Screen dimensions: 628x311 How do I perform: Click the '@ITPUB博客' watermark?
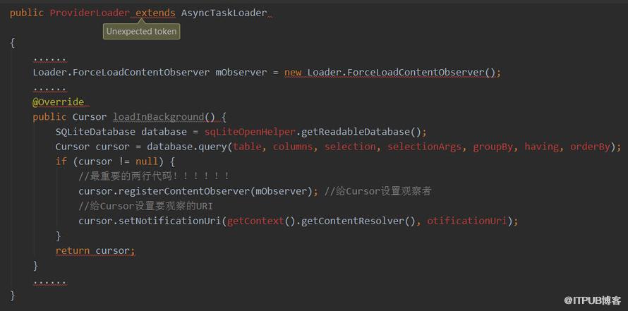coord(592,300)
